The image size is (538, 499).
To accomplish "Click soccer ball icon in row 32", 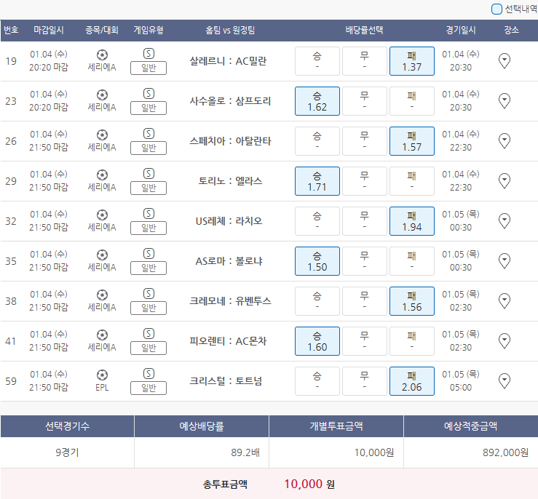I will (x=102, y=215).
